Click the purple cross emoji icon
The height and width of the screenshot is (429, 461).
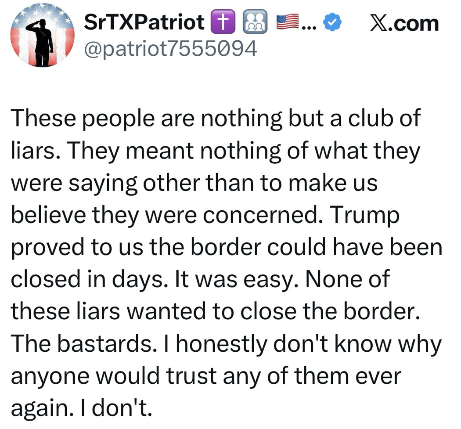coord(223,22)
